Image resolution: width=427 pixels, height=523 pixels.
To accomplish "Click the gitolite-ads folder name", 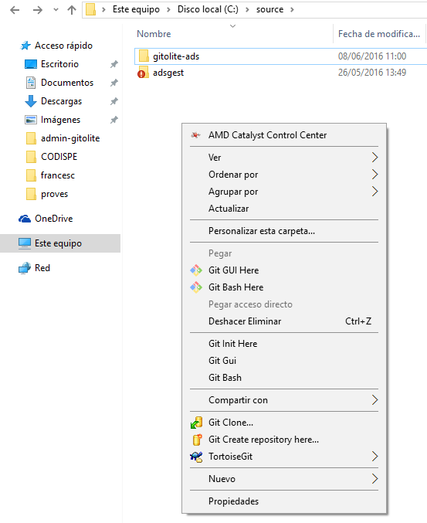I will click(176, 56).
